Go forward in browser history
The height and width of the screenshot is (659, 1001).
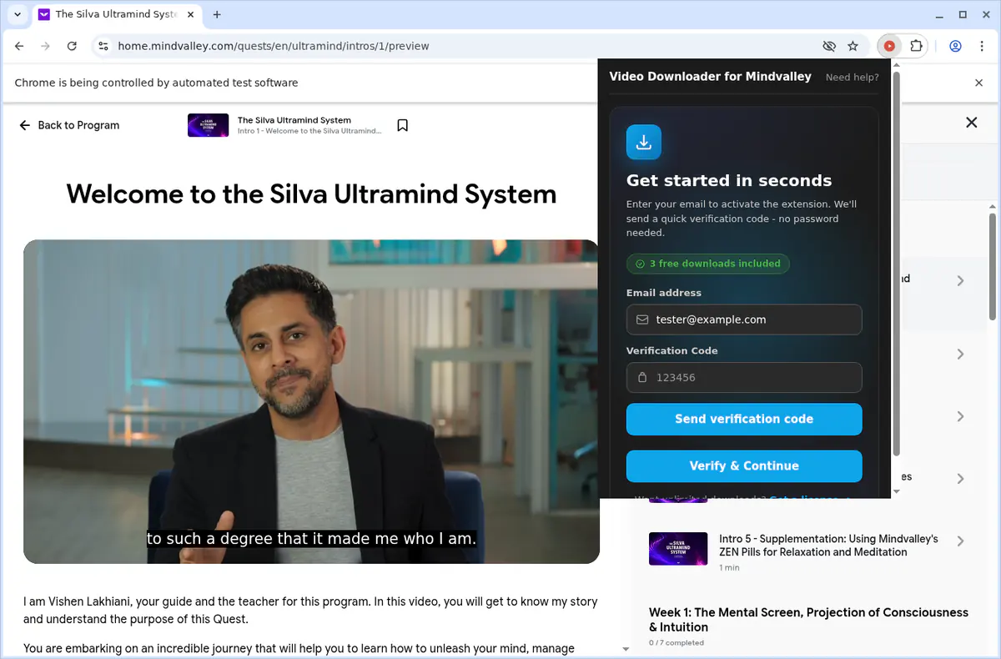tap(45, 46)
